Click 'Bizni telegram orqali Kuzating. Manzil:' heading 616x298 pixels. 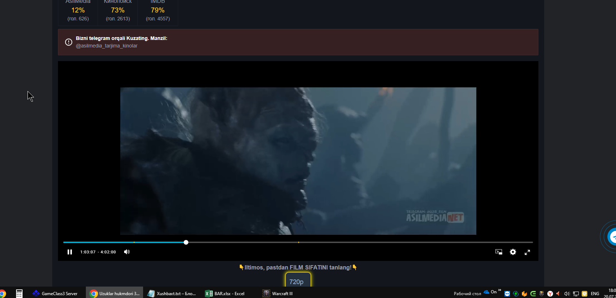coord(122,38)
